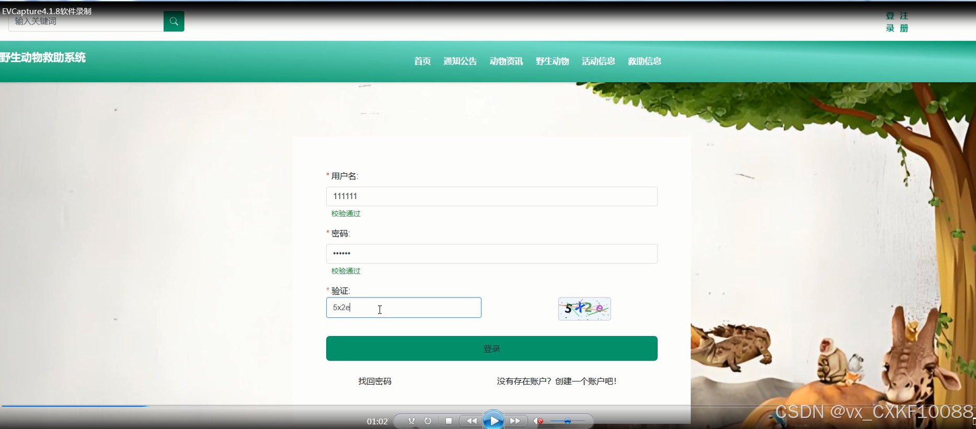Fast-forward the video with the next button

click(515, 421)
